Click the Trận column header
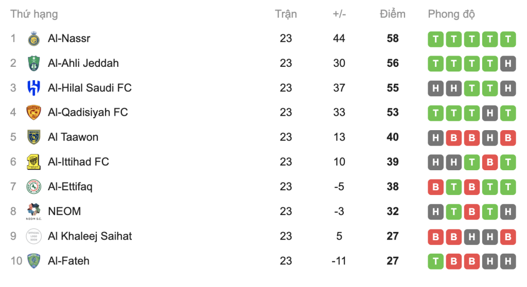This screenshot has width=527, height=287. (x=286, y=14)
